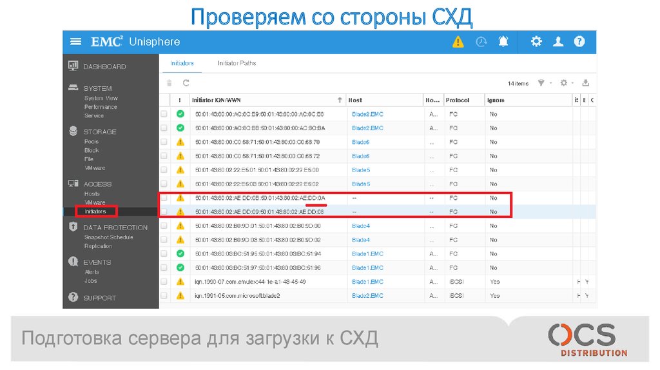The image size is (660, 370).
Task: Sort by the Ignore column header
Action: click(496, 100)
